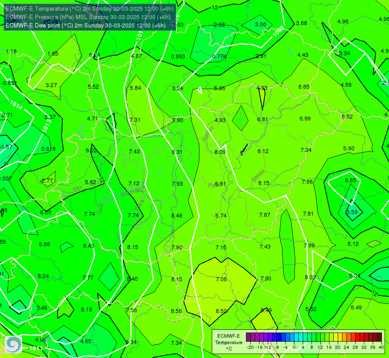
Task: Click the dew point value 7.12
Action: (134, 183)
